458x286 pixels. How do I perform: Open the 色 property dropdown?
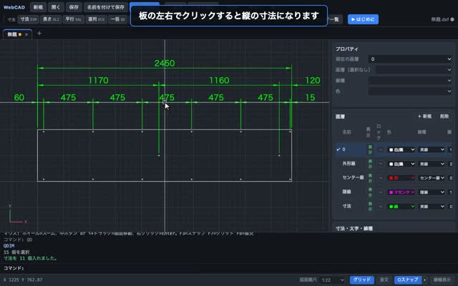coord(410,92)
